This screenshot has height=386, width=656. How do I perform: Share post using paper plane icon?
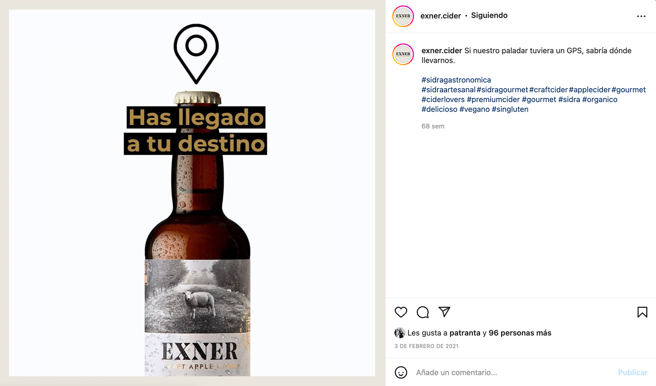(445, 312)
